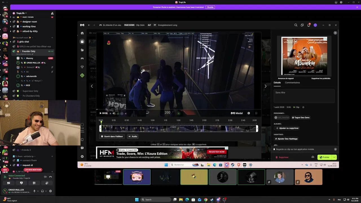Toggle Discord headphones deafen
361x203 pixels.
point(42,191)
